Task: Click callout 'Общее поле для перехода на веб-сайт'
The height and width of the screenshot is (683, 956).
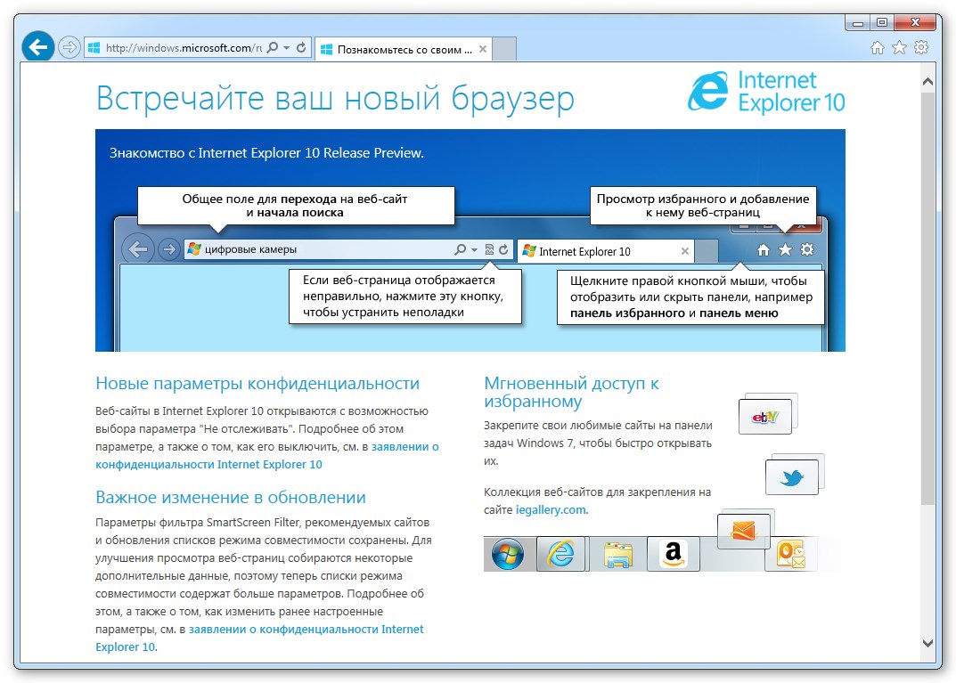Action: coord(296,206)
